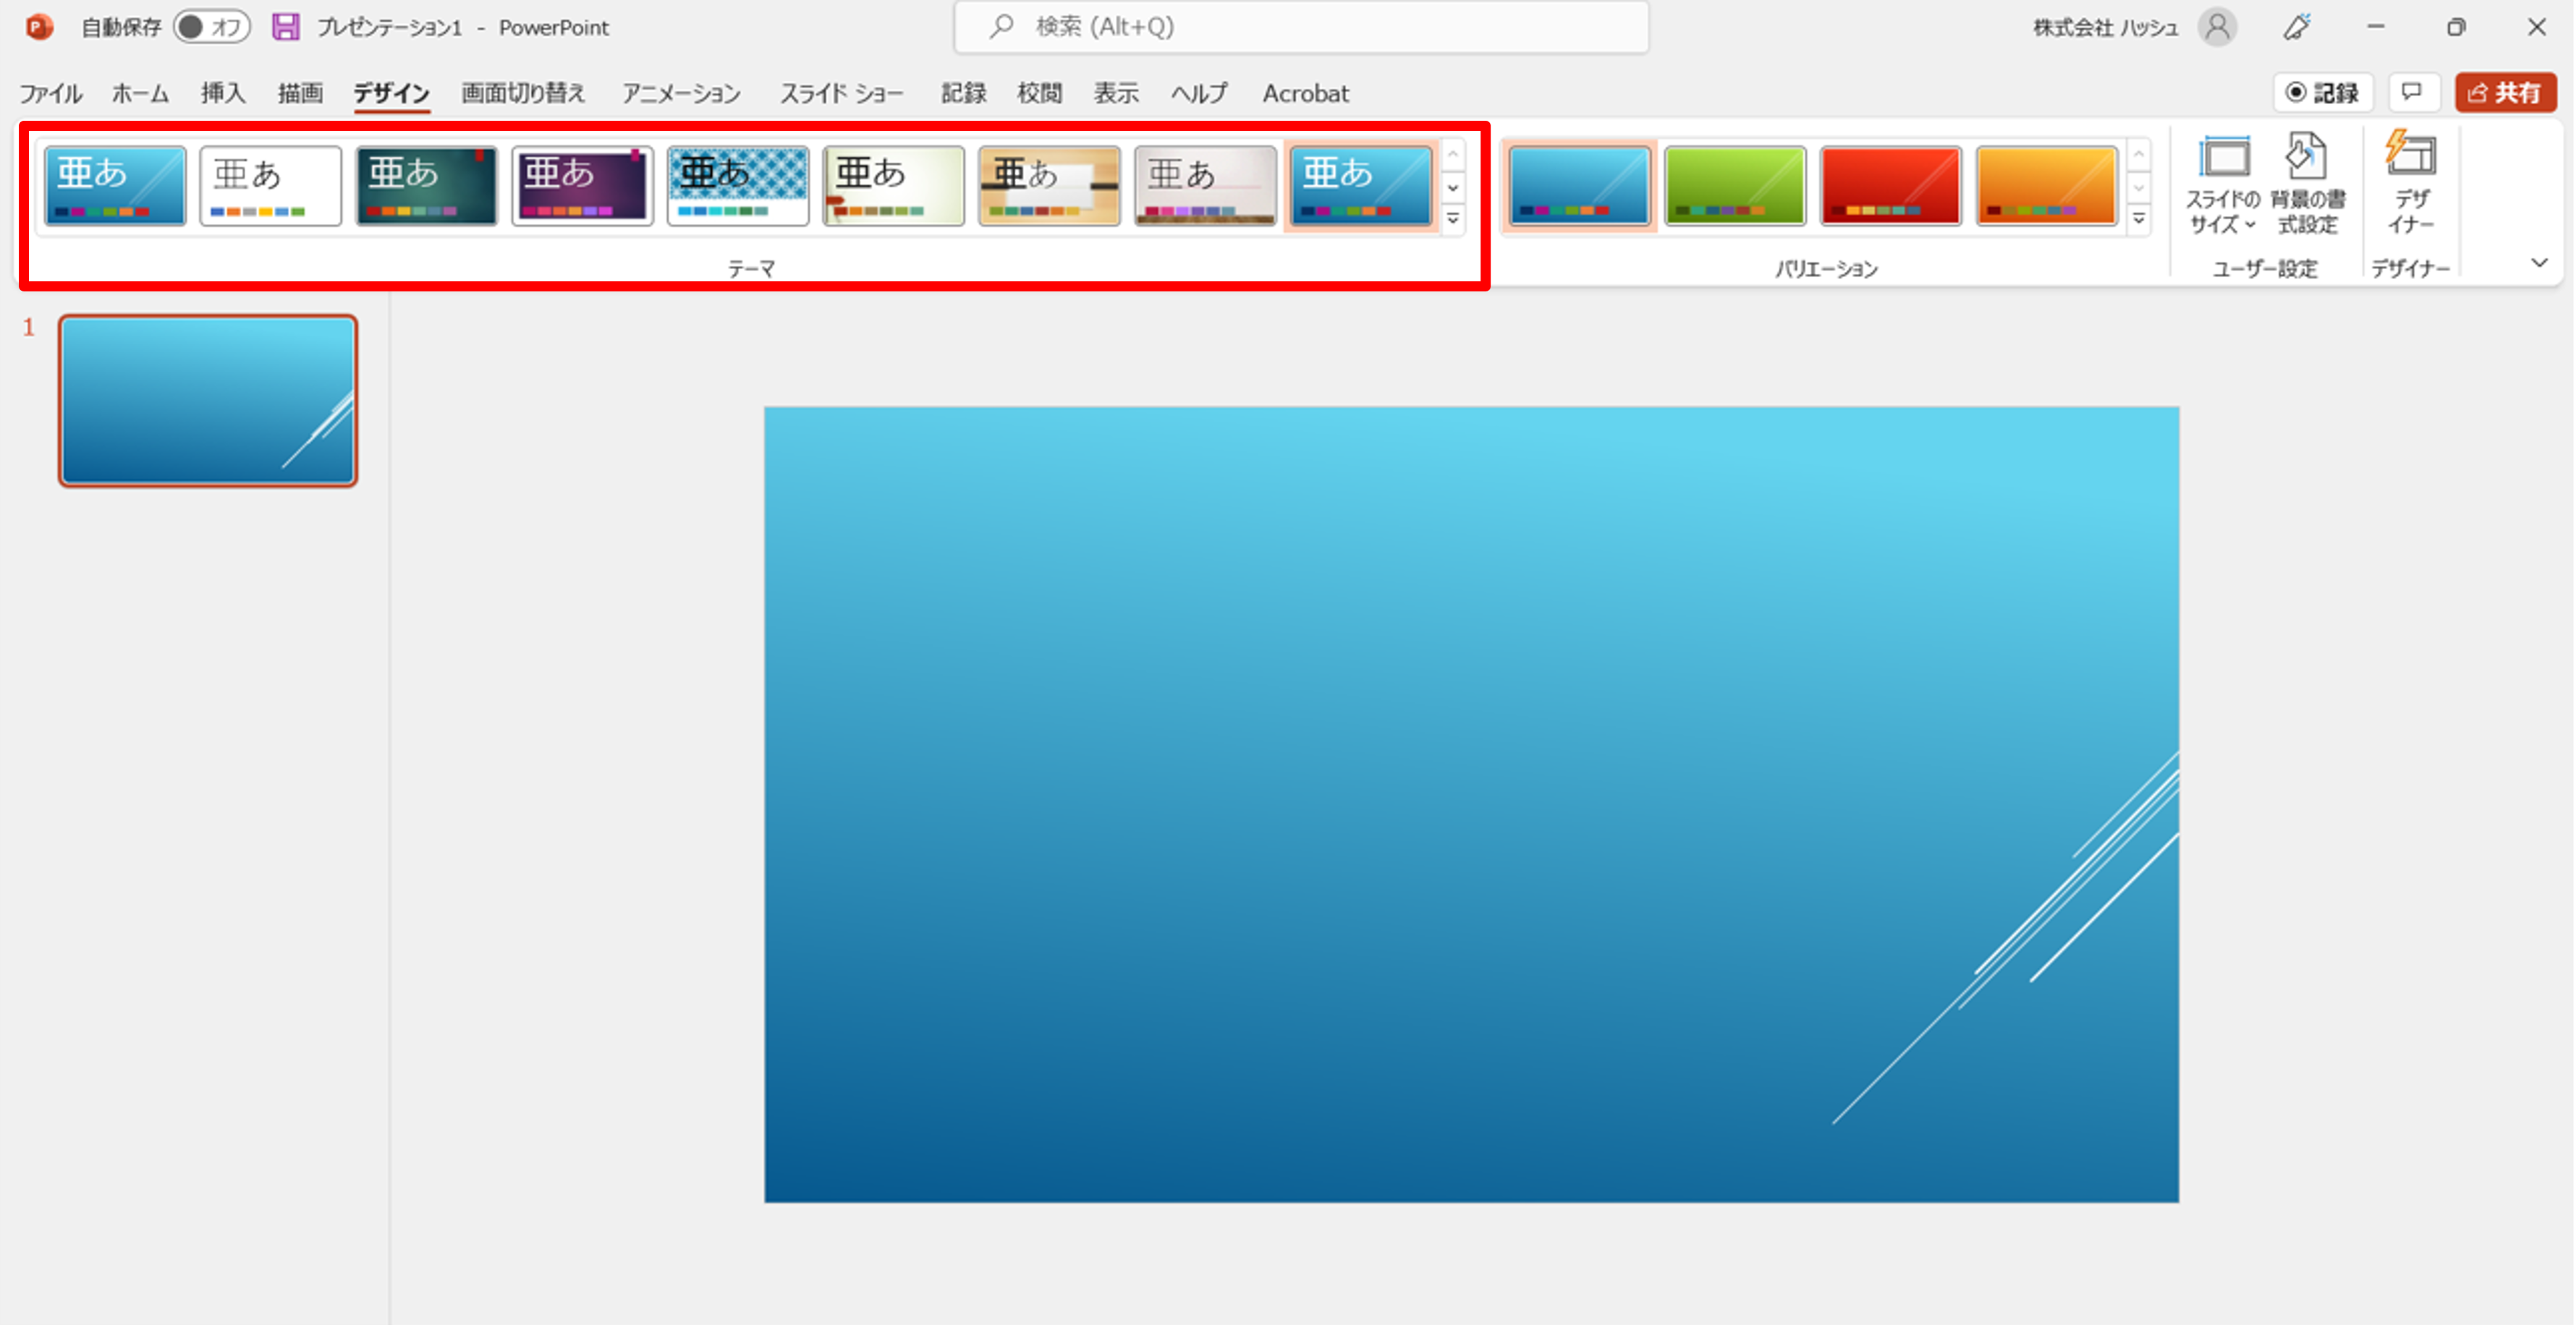
Task: Switch to the Animations (アニメーション) tab
Action: coord(681,93)
